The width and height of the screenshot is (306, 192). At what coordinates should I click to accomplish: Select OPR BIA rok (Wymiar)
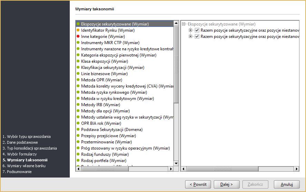click(x=125, y=123)
